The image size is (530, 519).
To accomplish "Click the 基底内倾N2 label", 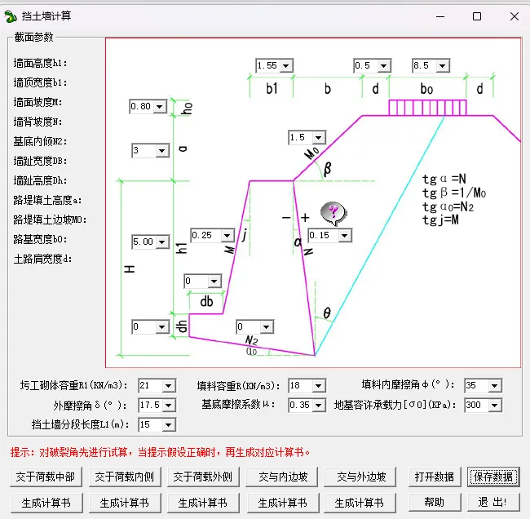I will pyautogui.click(x=40, y=141).
